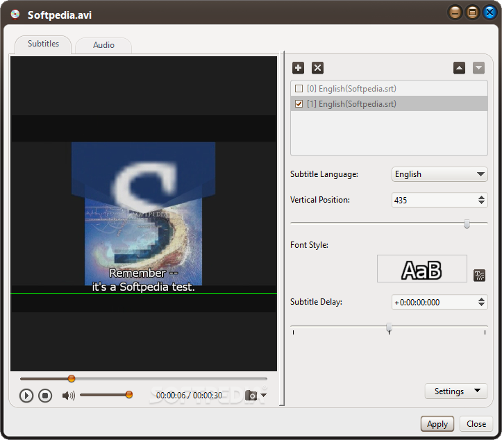502x440 pixels.
Task: Click the vertical position slider handle
Action: (x=467, y=223)
